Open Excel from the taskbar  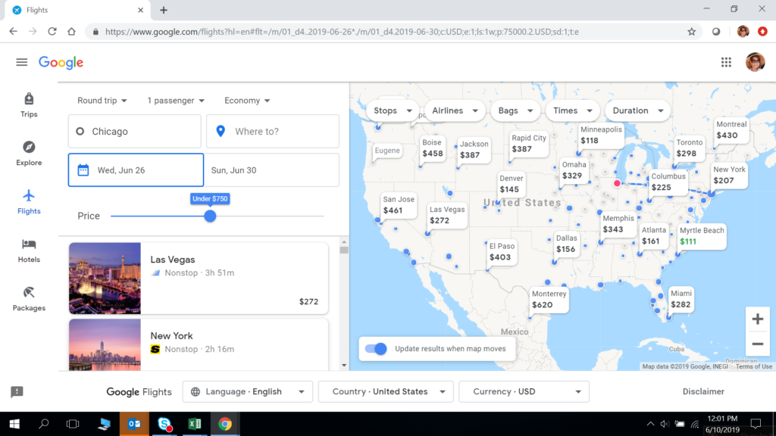195,424
